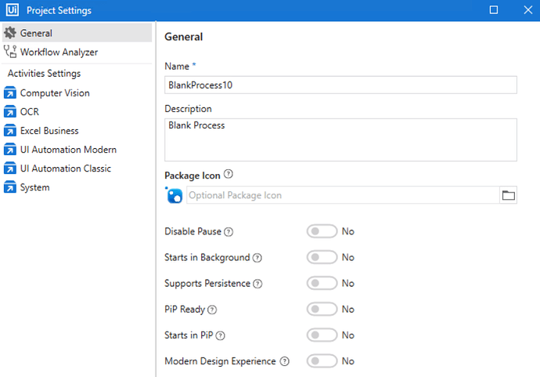Image resolution: width=540 pixels, height=377 pixels.
Task: Click help icon beside Supports Persistence
Action: [258, 284]
